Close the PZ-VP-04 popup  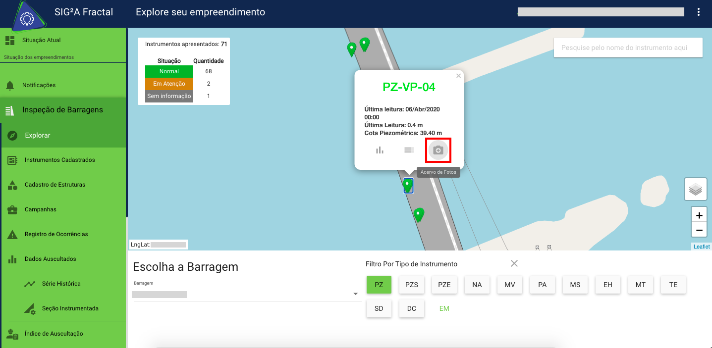click(x=458, y=76)
